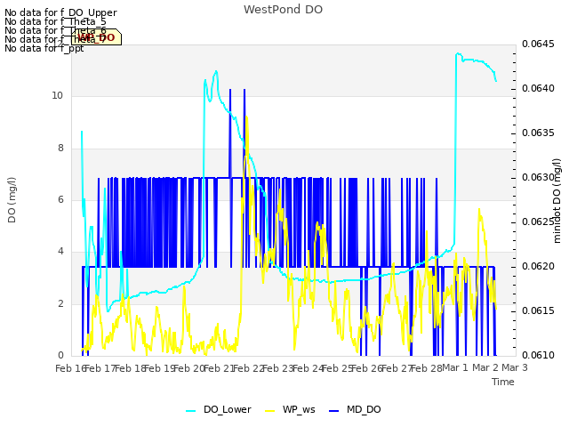Click the left axis value 6
569x427 pixels.
[x=60, y=199]
